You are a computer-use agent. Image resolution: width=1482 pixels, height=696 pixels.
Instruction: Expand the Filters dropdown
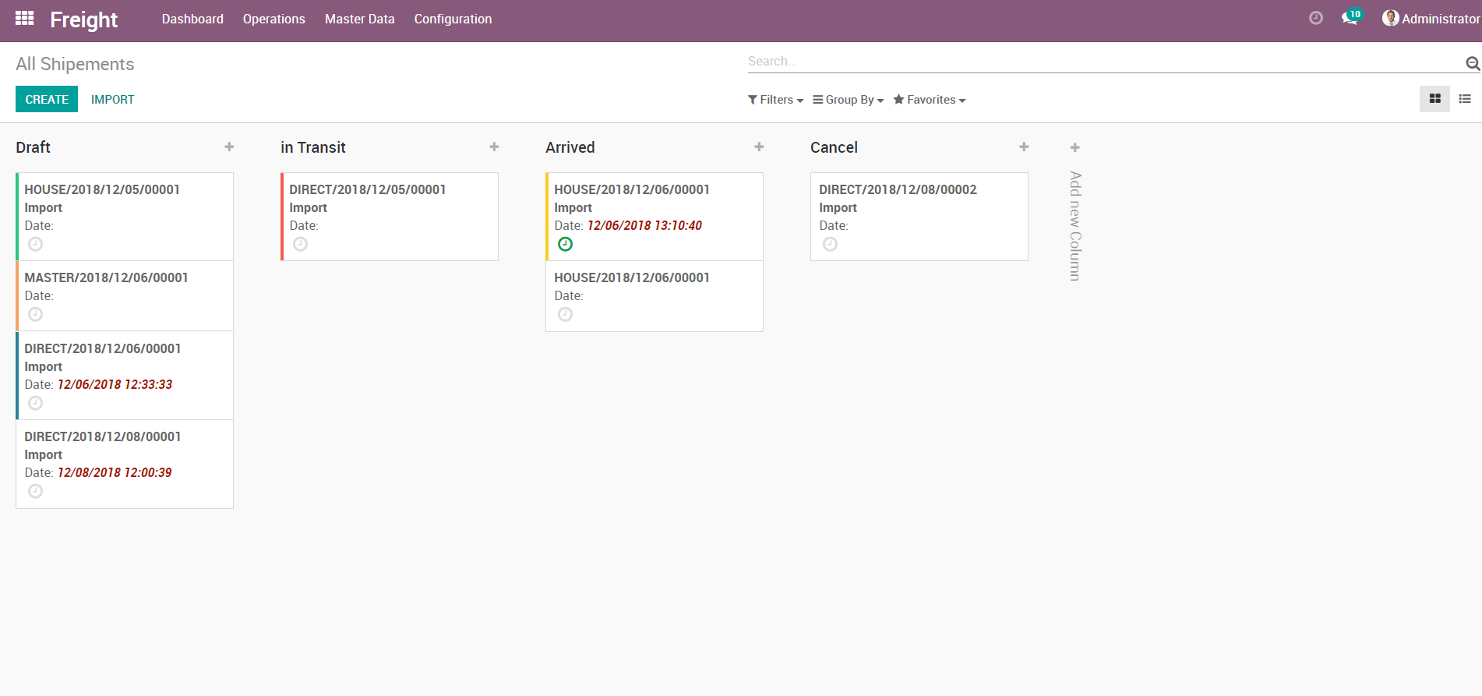point(775,100)
